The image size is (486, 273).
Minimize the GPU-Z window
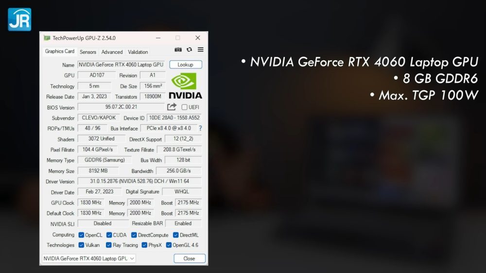(158, 38)
